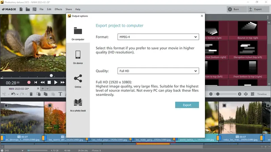Click the zoom in plus icon
This screenshot has width=271, height=152.
(239, 94)
